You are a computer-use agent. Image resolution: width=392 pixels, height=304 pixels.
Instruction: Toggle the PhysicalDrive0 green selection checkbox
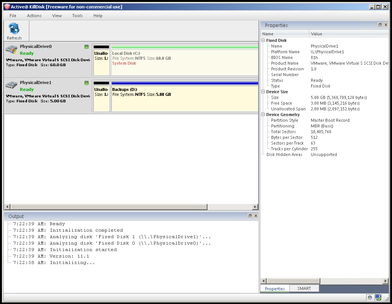pos(87,47)
